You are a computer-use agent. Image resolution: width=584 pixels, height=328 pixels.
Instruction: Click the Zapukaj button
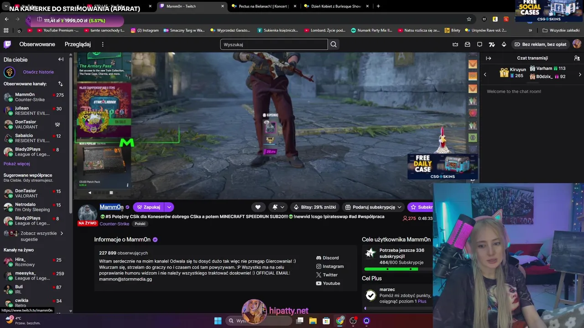pos(149,207)
